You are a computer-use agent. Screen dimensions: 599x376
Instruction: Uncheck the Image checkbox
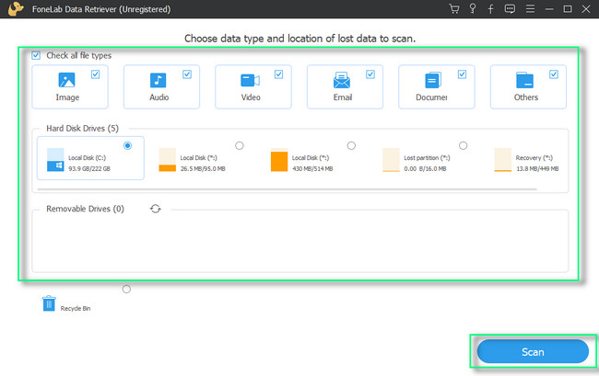click(96, 74)
